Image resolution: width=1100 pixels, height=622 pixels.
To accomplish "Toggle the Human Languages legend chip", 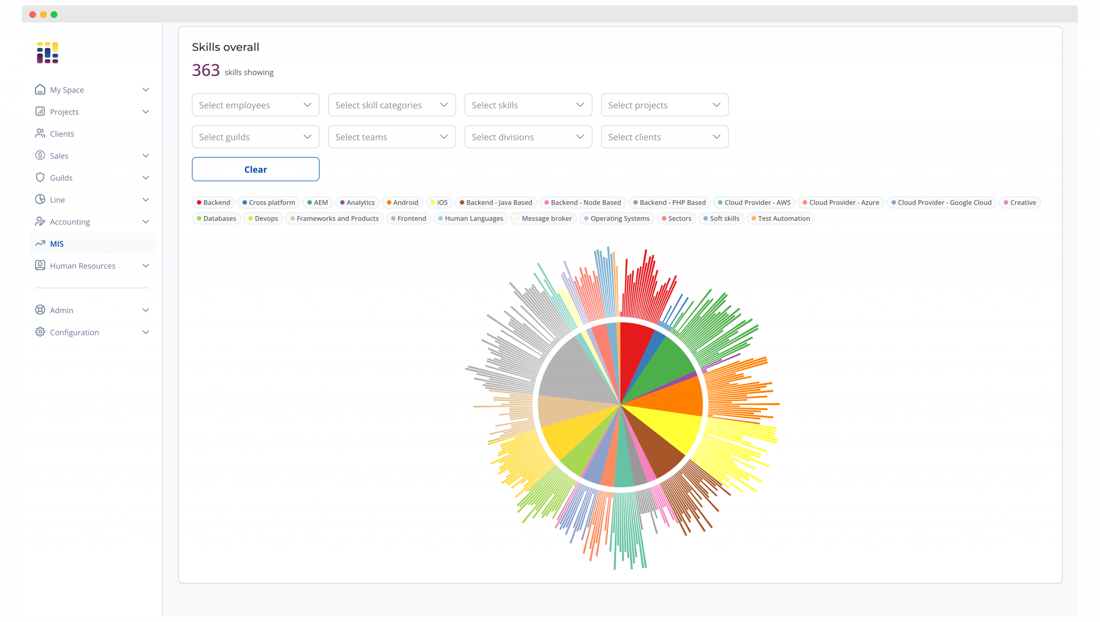I will 471,218.
